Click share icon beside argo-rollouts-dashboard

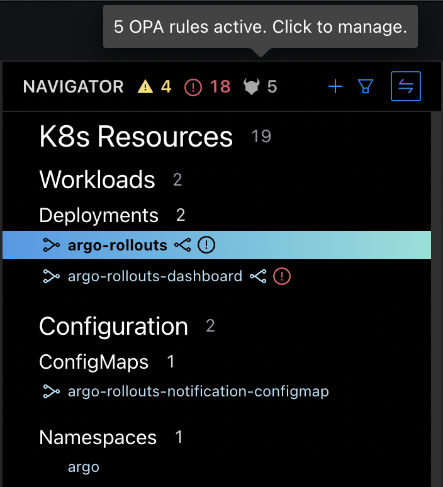click(258, 276)
